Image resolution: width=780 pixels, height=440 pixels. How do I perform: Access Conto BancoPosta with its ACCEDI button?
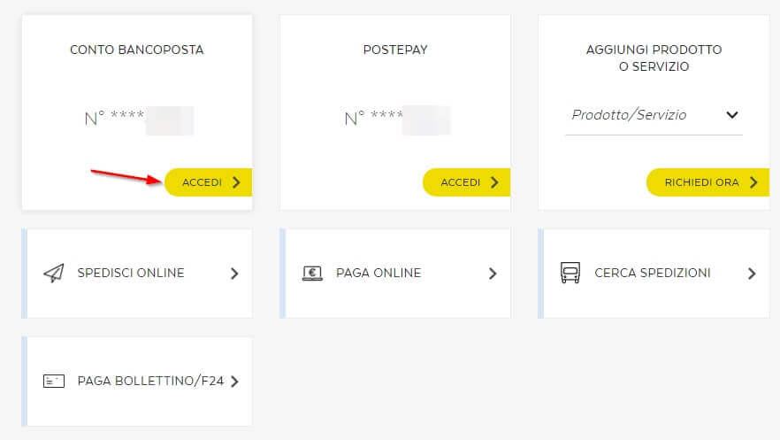tap(210, 182)
